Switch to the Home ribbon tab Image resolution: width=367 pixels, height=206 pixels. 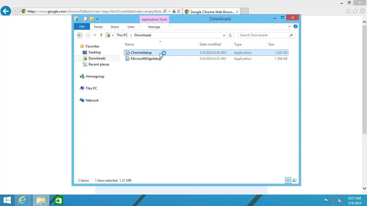tap(98, 27)
